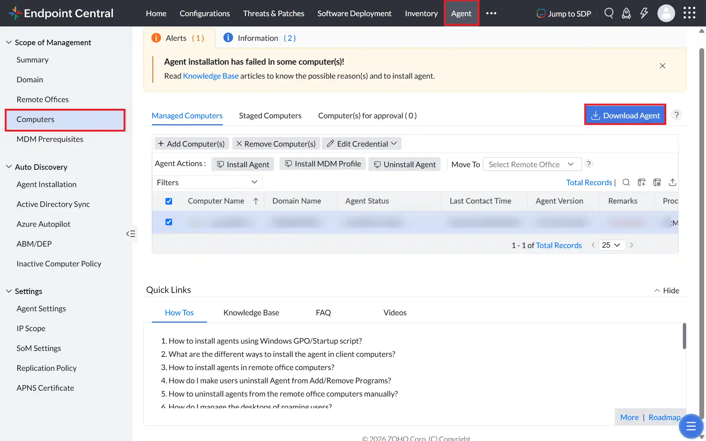
Task: Click the Endpoint Central logo
Action: click(61, 13)
